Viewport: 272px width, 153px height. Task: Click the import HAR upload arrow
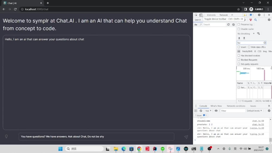tap(239, 38)
